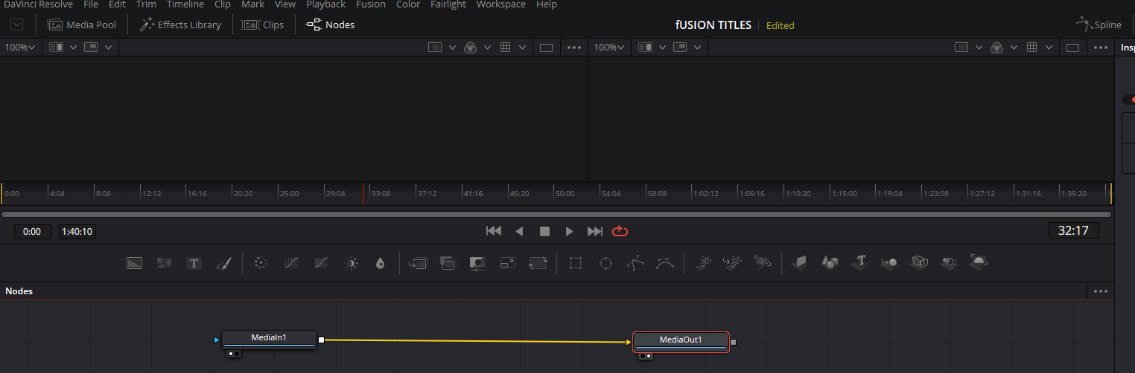Add a Text 3D node

coord(860,262)
